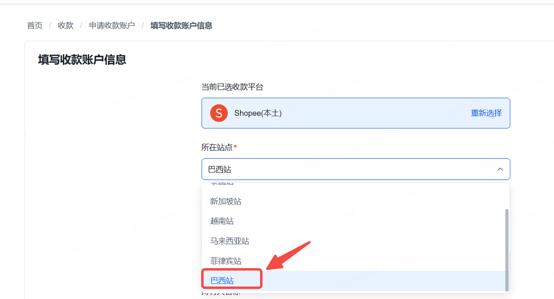Click the 所在站点 select field showing 巴西站

[x=346, y=169]
